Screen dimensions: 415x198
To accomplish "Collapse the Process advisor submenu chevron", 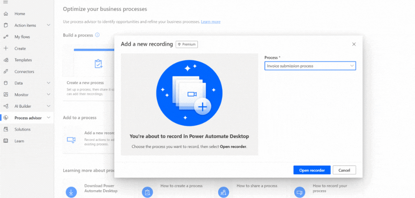I will click(48, 117).
